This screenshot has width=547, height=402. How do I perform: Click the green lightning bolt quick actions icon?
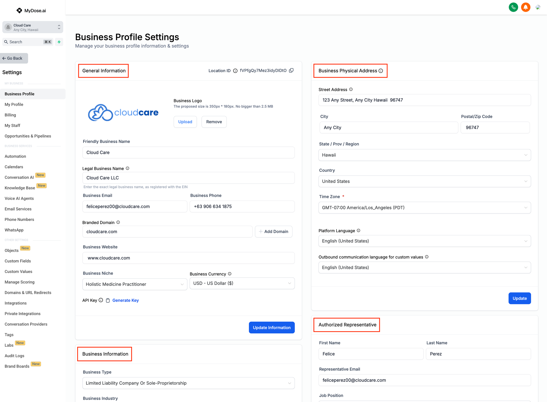pyautogui.click(x=59, y=42)
